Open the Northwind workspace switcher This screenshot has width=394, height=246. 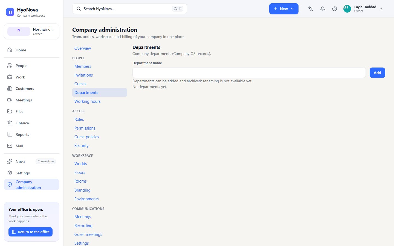tap(31, 31)
